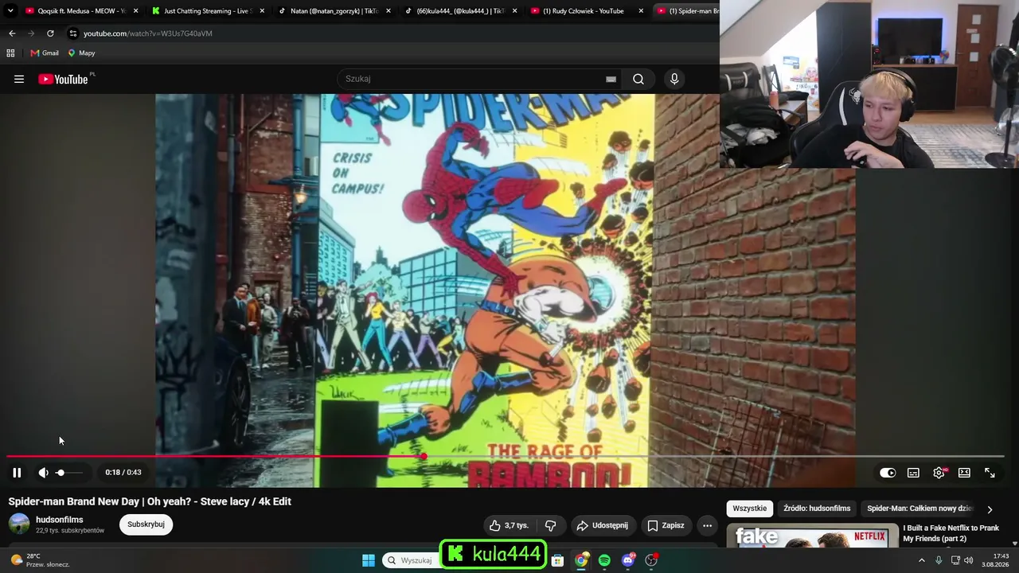Viewport: 1019px width, 573px height.
Task: Click the address bar showing youtube.com/watch
Action: 148,33
